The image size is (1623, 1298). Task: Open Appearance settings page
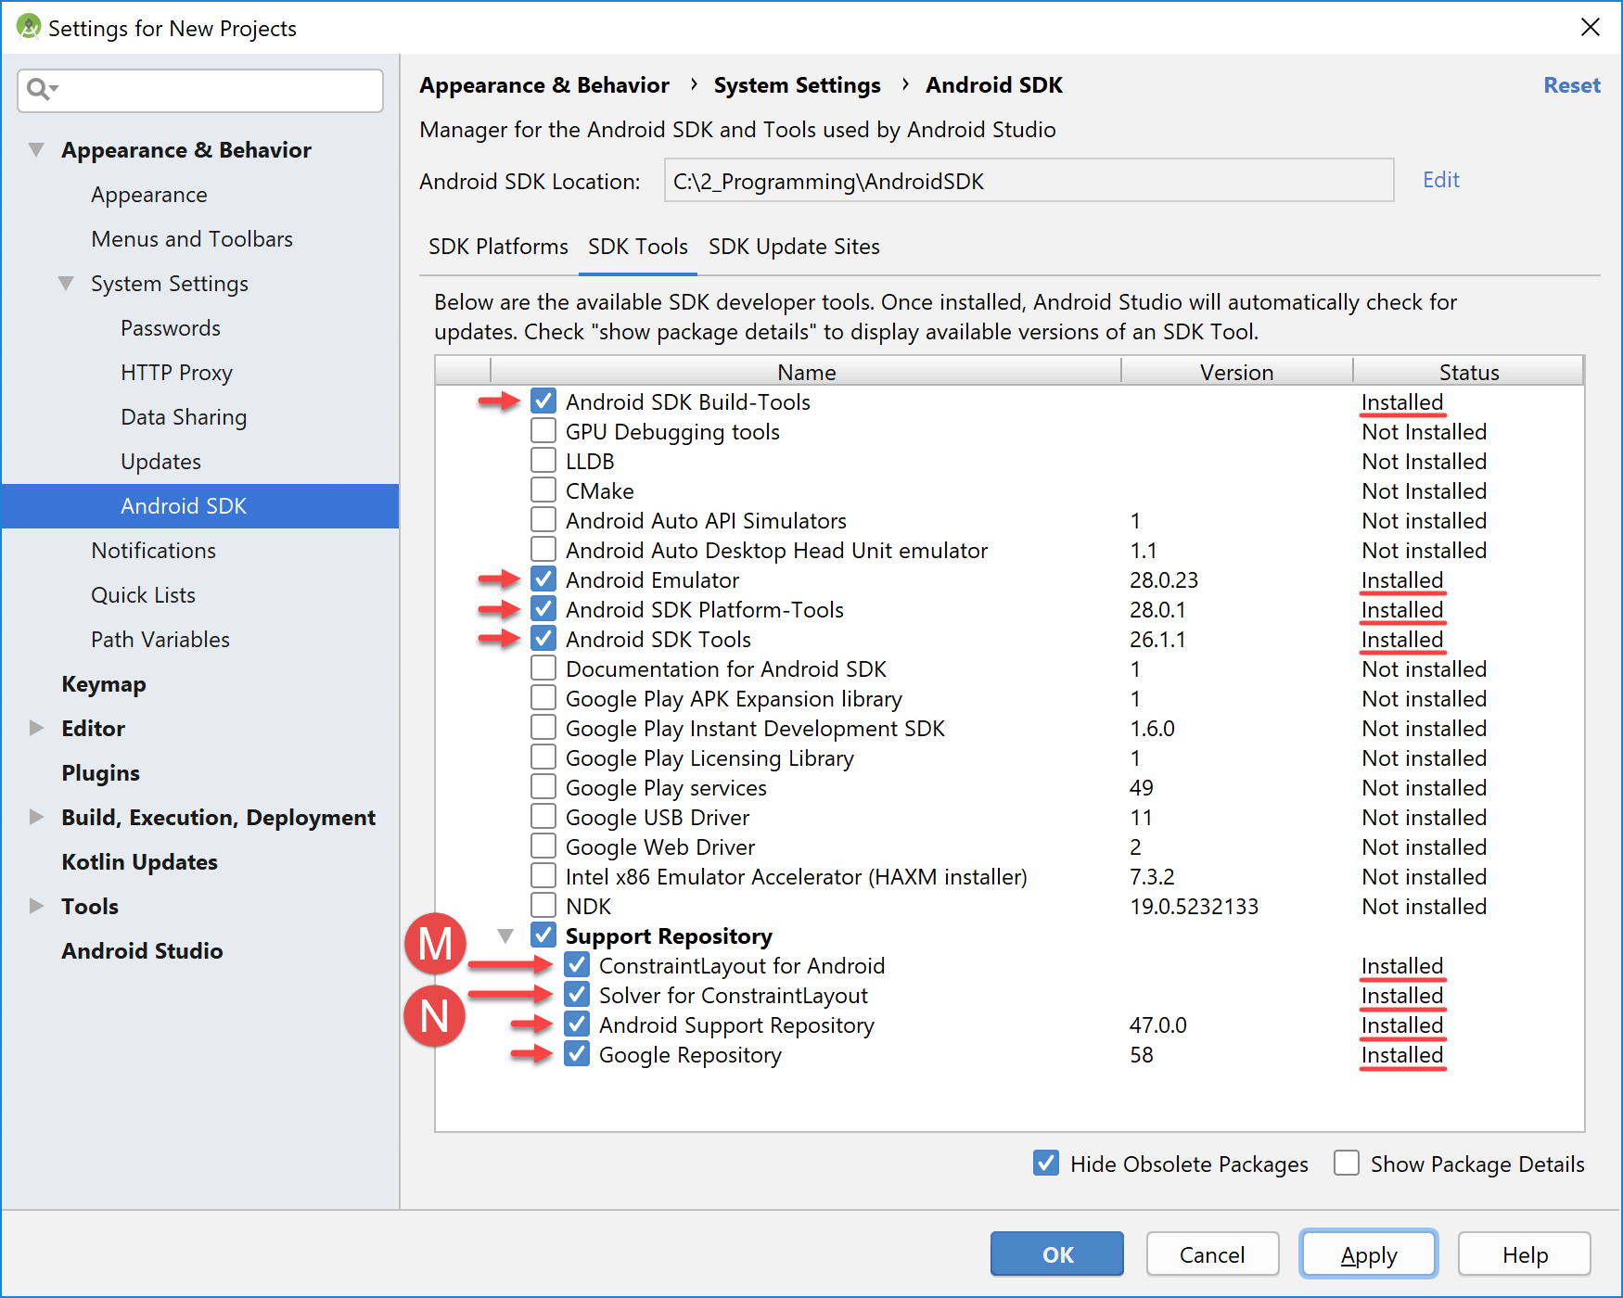tap(149, 195)
